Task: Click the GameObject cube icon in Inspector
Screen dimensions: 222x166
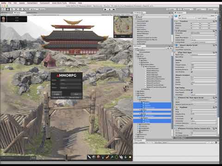Action: [176, 16]
